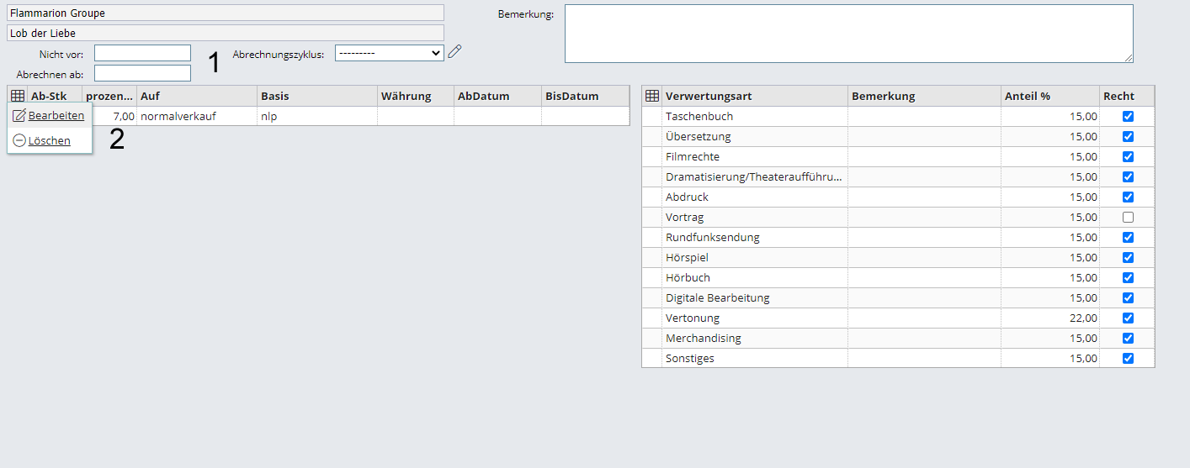Select the Filmrechte row
This screenshot has width=1190, height=468.
click(x=754, y=156)
